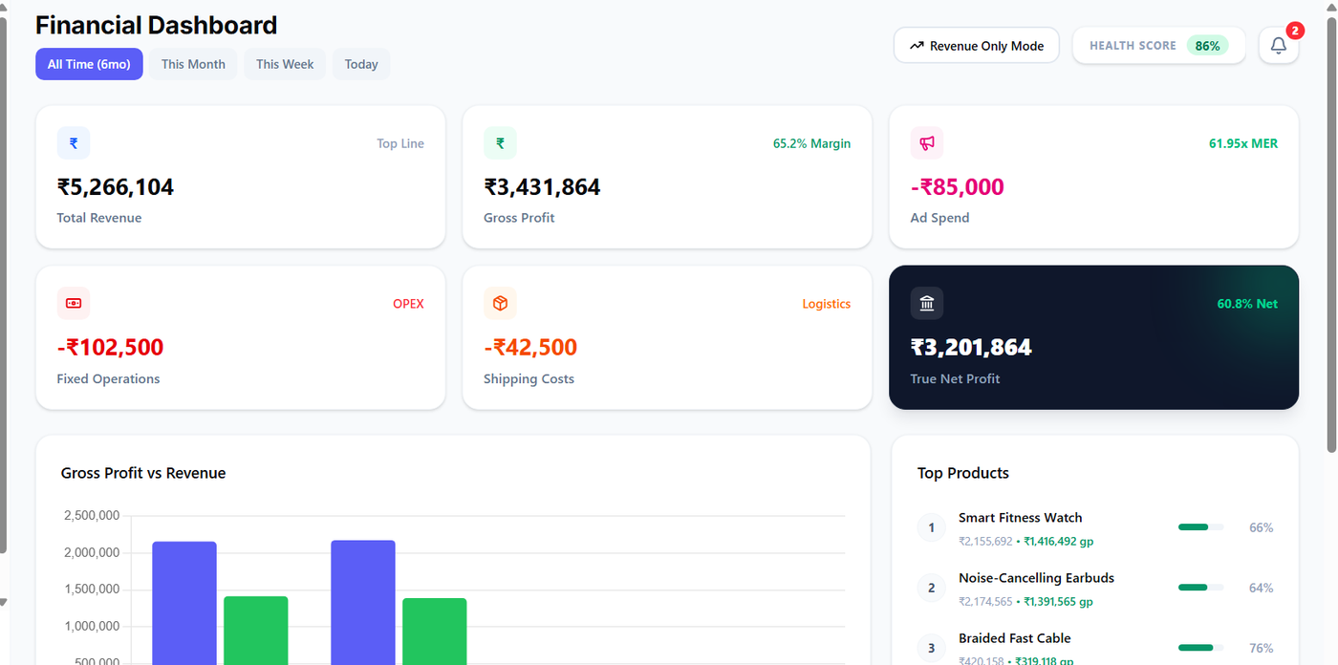Click the OPEX label
This screenshot has height=665, width=1338.
pos(408,304)
